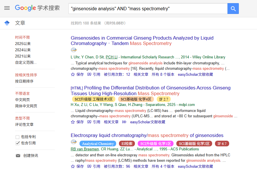Enable the include patents checkbox
This screenshot has height=172, width=257.
18,137
